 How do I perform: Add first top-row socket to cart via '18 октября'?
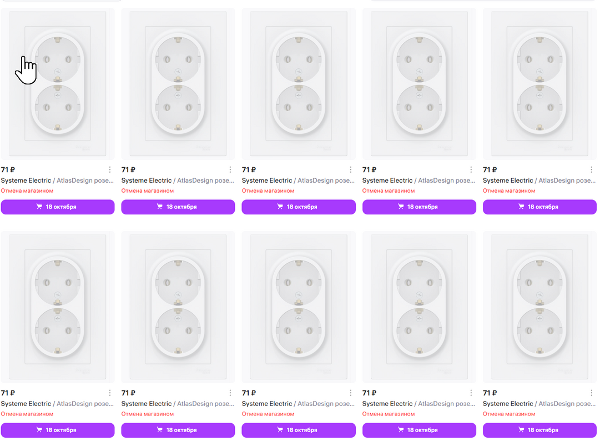(58, 207)
